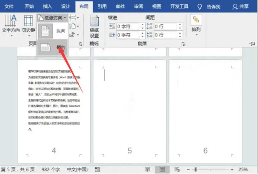The width and height of the screenshot is (258, 174).
Task: Click the 稿纸设置 manuscript paper button
Action: [94, 27]
